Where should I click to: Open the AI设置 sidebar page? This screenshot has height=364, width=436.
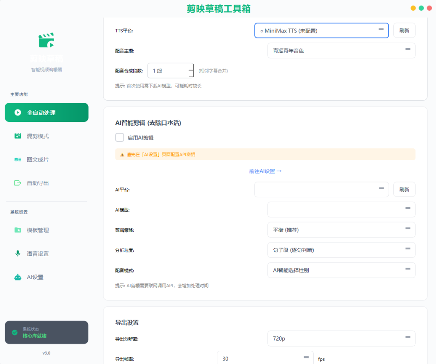pos(46,277)
